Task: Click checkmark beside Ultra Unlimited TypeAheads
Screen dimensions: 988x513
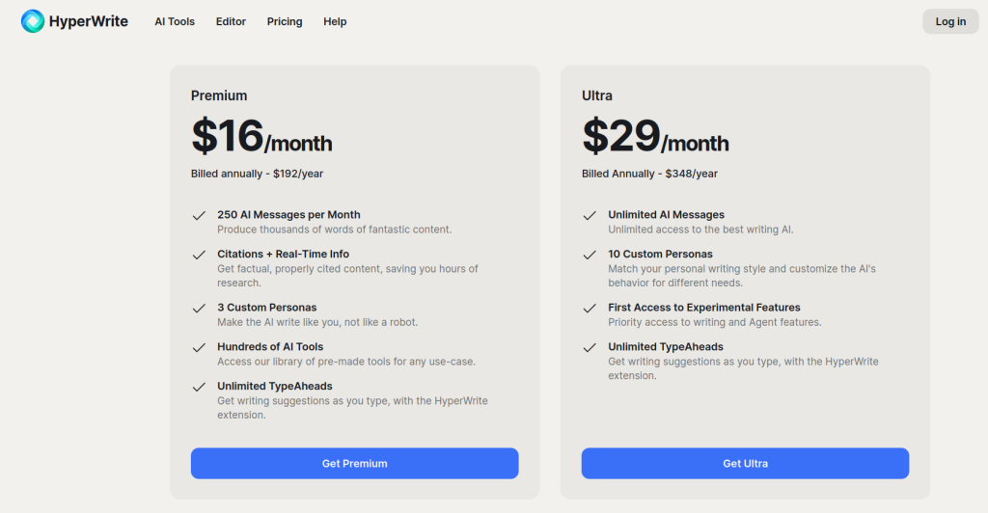Action: coord(590,347)
